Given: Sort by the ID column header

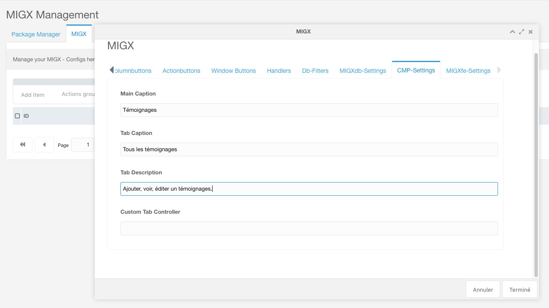Looking at the screenshot, I should pyautogui.click(x=26, y=116).
